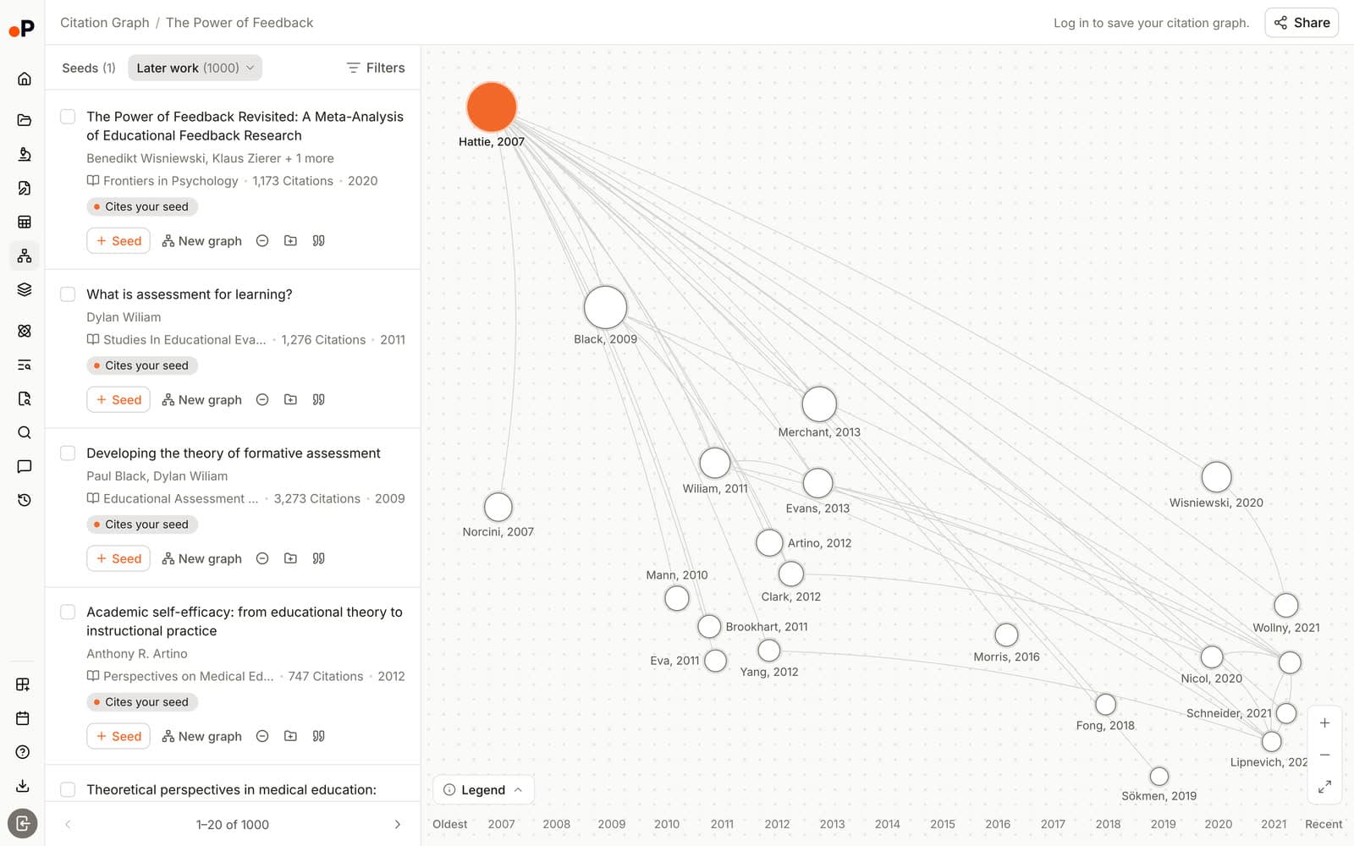The height and width of the screenshot is (846, 1354).
Task: Open the stacked layers icon in sidebar
Action: click(24, 289)
